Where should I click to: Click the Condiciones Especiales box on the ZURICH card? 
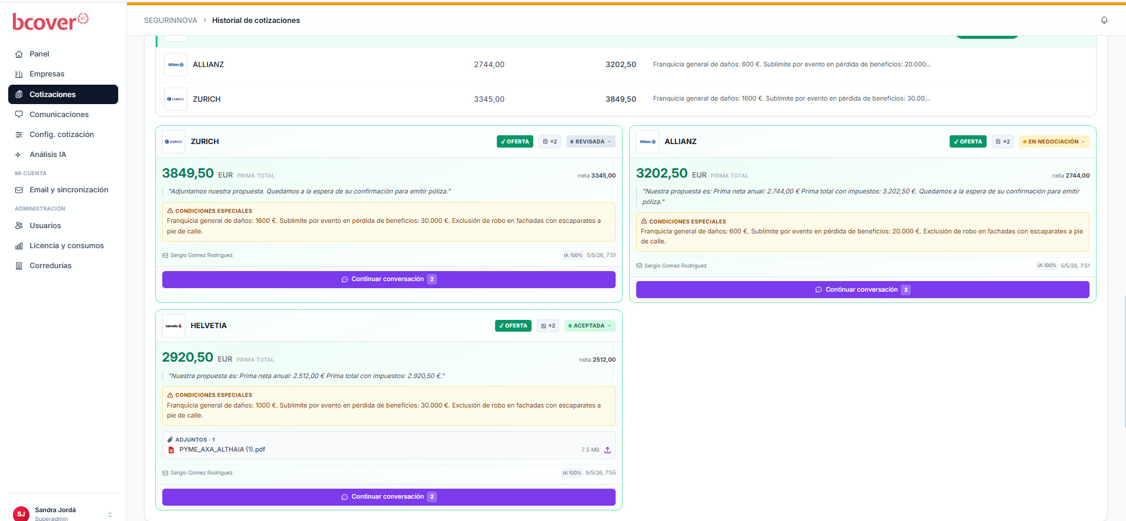[389, 222]
